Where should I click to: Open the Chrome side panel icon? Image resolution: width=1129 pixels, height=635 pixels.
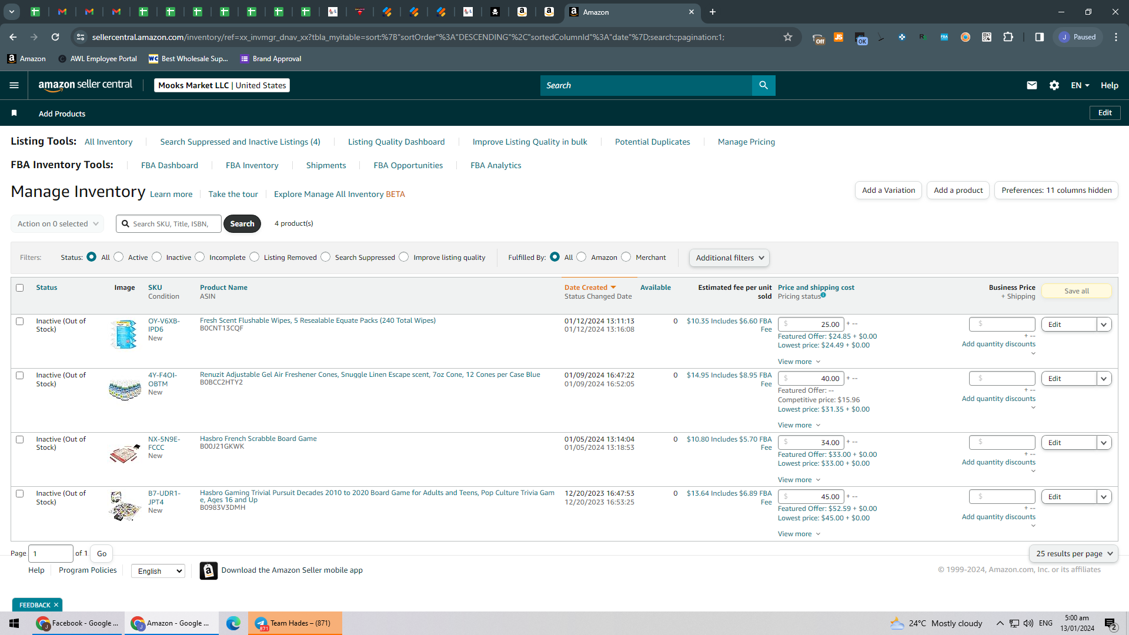coord(1039,37)
